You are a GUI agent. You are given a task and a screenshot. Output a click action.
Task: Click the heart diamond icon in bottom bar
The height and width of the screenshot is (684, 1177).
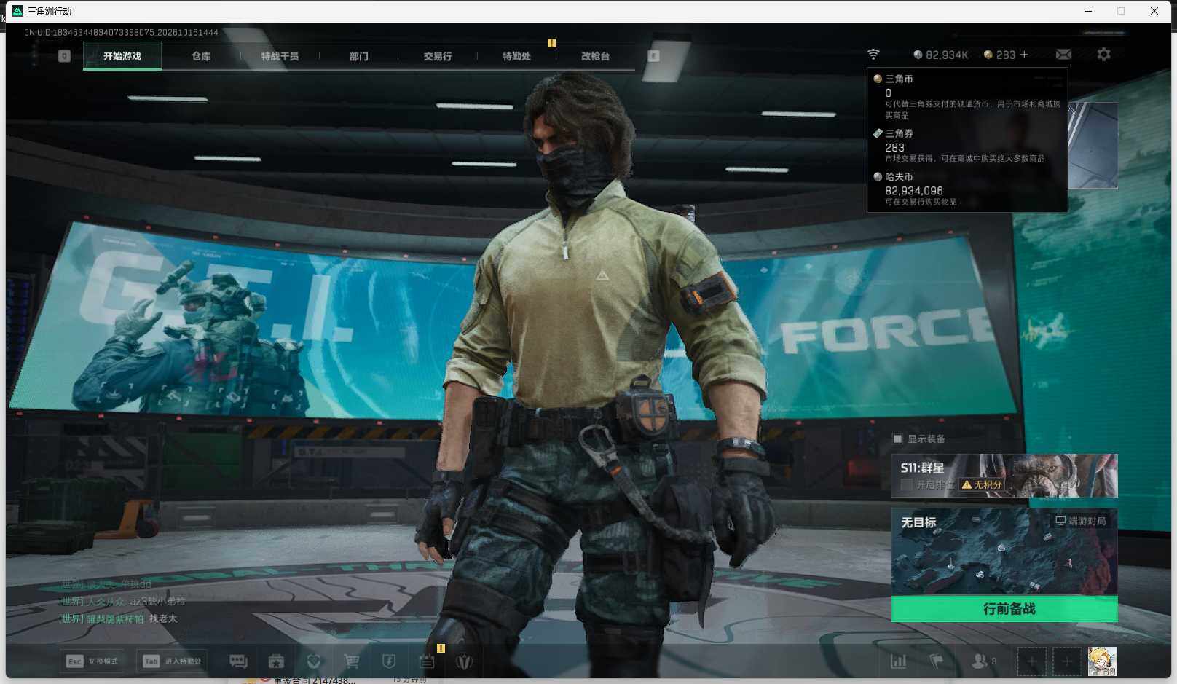tap(314, 661)
